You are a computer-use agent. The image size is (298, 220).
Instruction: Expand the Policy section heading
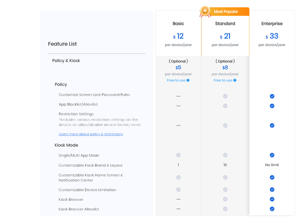click(61, 84)
